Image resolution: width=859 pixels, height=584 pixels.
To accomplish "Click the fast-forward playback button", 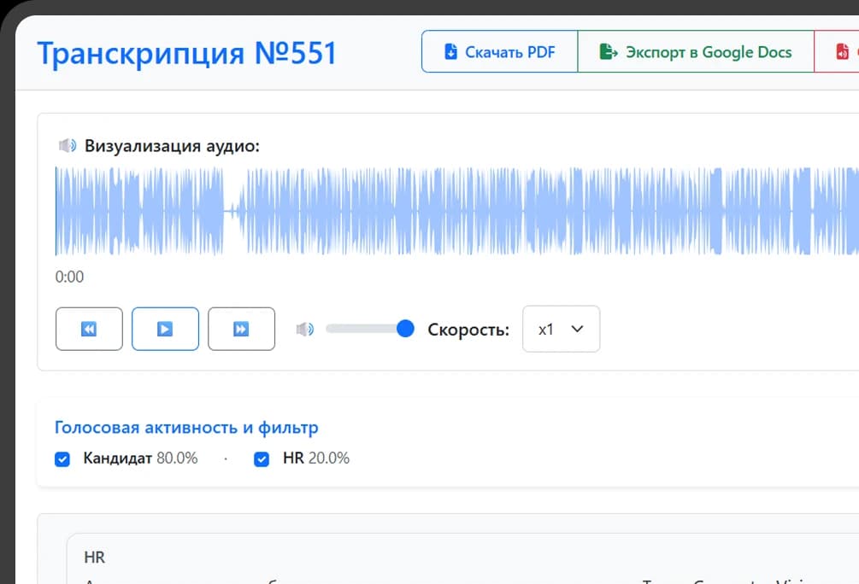I will tap(241, 329).
